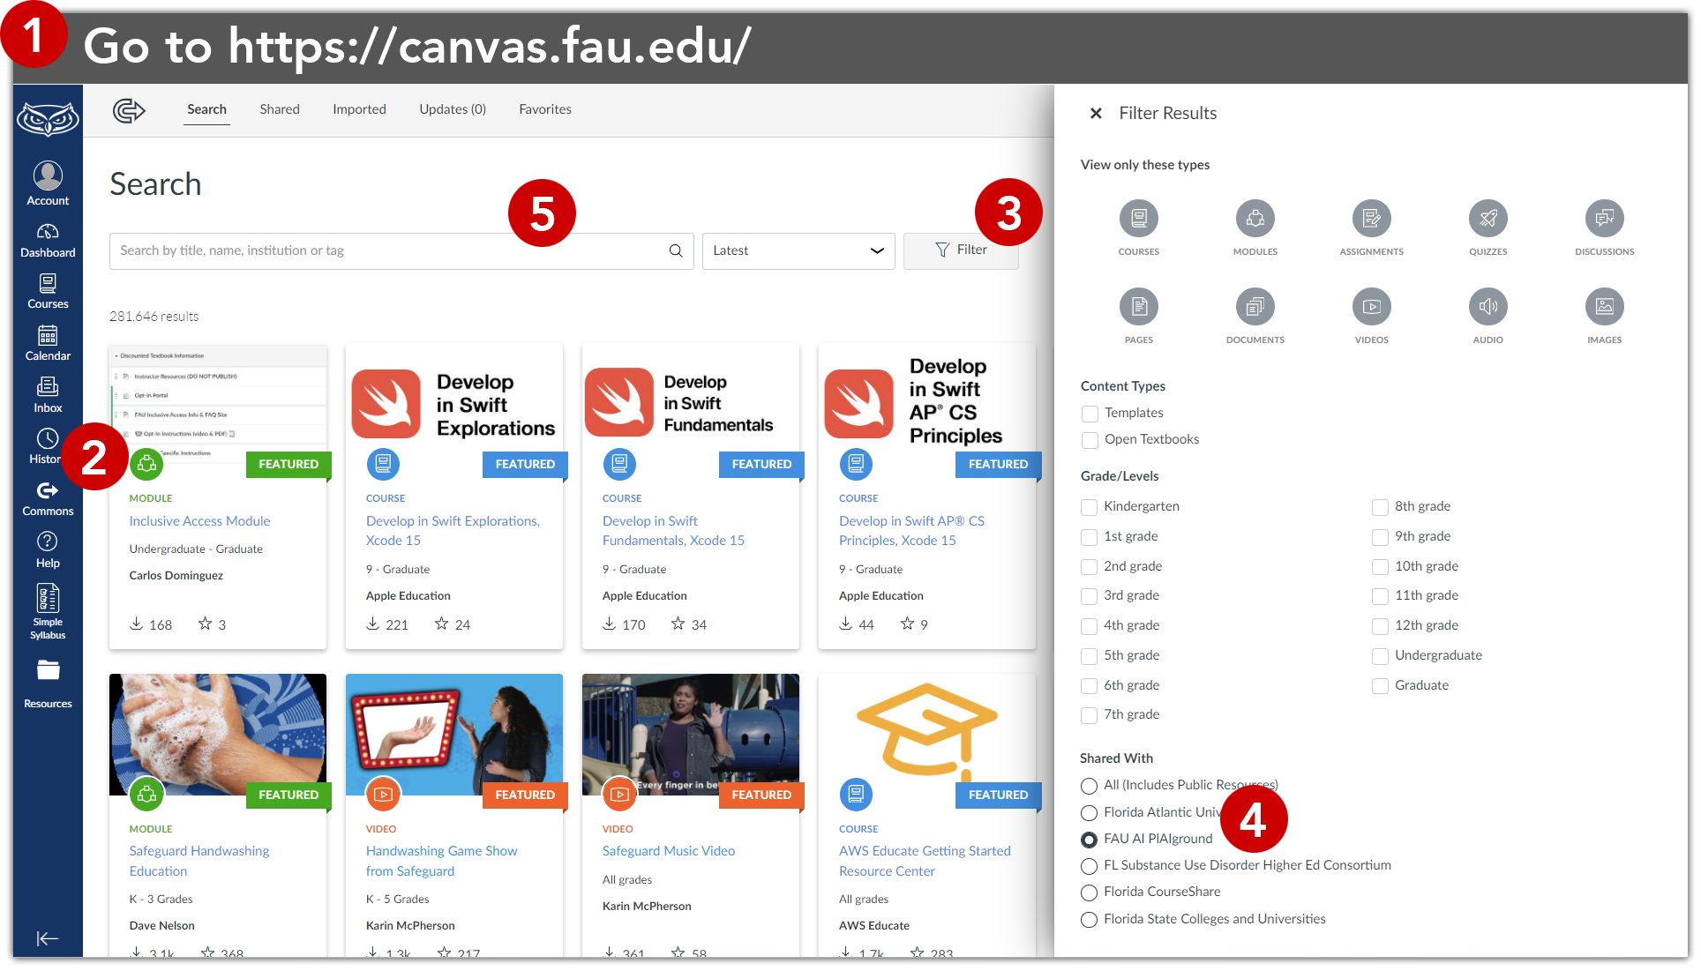1701x971 pixels.
Task: Open Calendar from the left navigation
Action: pyautogui.click(x=48, y=342)
